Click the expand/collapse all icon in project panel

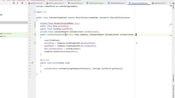[17, 3]
